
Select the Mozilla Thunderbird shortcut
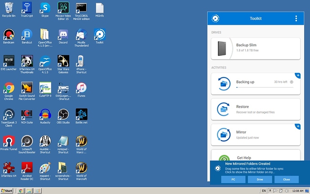(x=81, y=38)
